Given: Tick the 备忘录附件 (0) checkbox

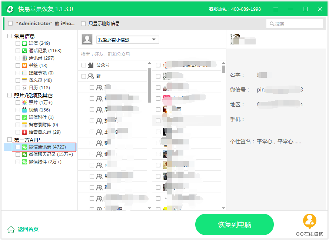Looking at the screenshot, I should coord(18,125).
